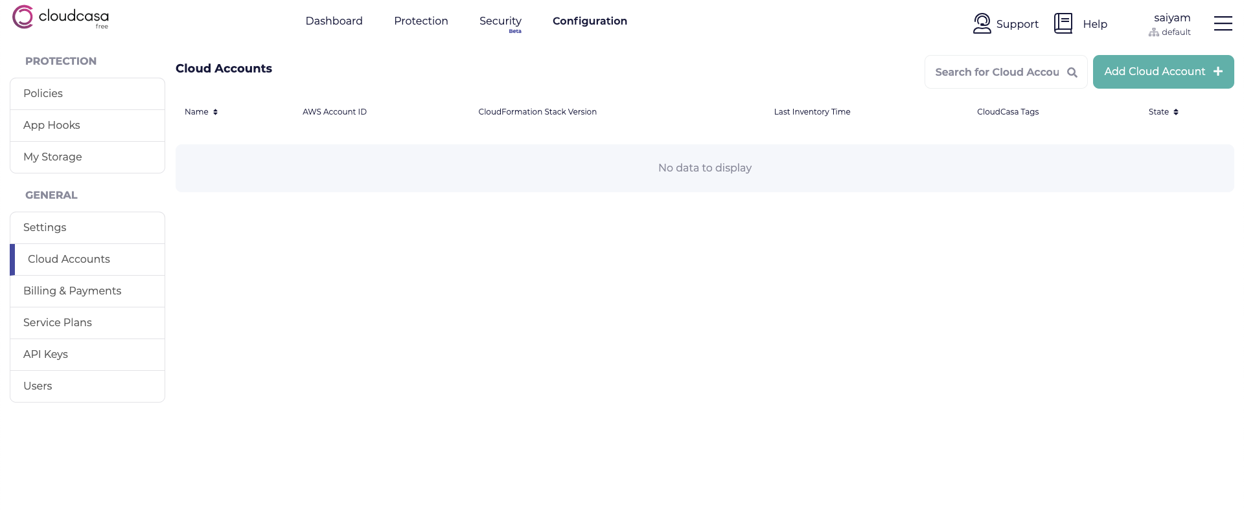This screenshot has height=510, width=1244.
Task: Sort table by State arrows
Action: click(1176, 112)
